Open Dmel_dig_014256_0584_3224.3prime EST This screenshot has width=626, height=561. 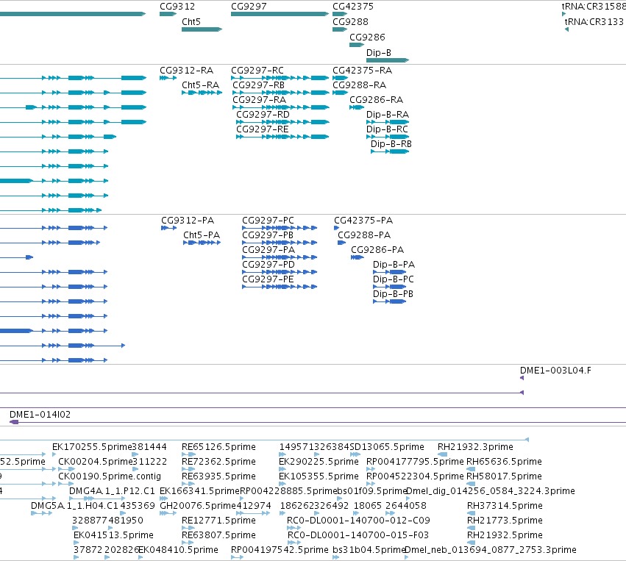point(490,491)
